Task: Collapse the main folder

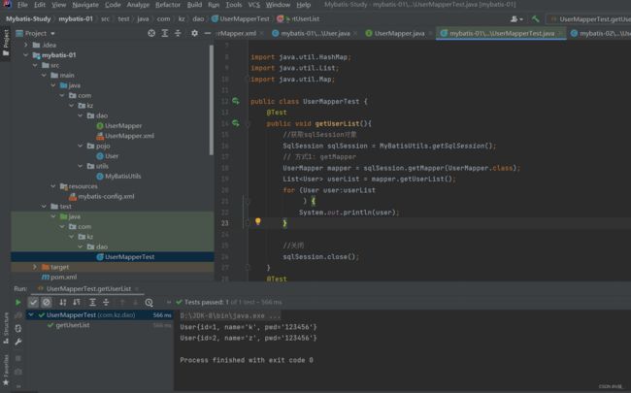Action: [x=44, y=76]
